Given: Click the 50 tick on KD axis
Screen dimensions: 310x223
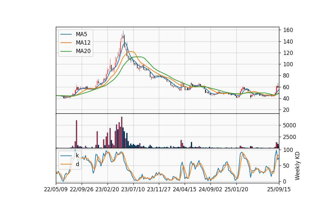Looking at the screenshot, I should tap(286, 165).
